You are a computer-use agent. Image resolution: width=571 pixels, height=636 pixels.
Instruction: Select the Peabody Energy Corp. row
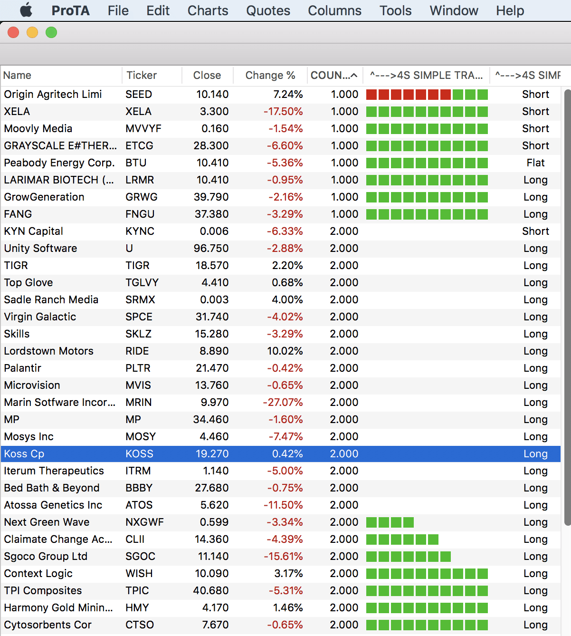281,163
